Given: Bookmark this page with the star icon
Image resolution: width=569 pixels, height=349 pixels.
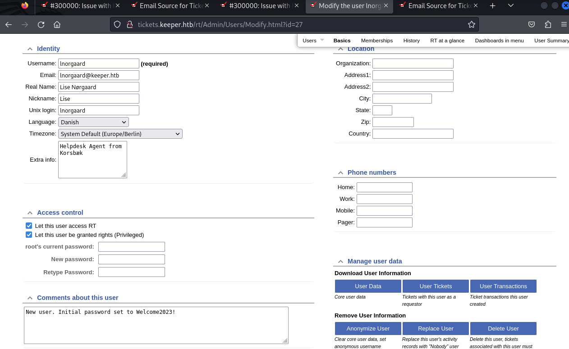Looking at the screenshot, I should (472, 25).
